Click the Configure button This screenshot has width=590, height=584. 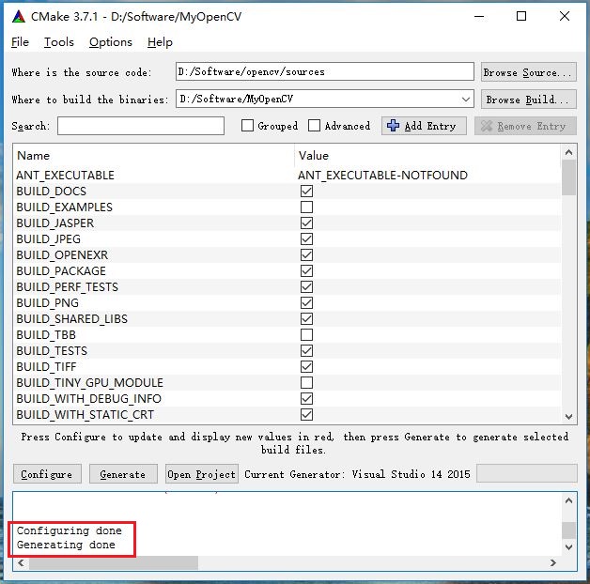[x=47, y=474]
